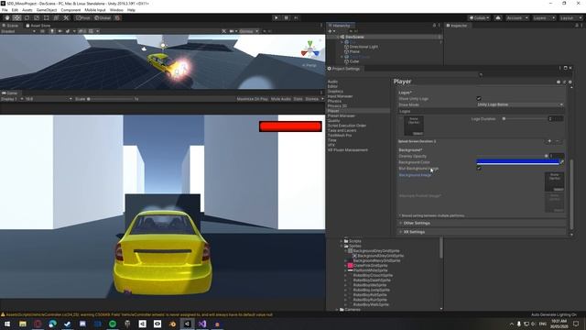Open Unity Services via the cloud icon
This screenshot has height=330, width=586.
[x=498, y=18]
